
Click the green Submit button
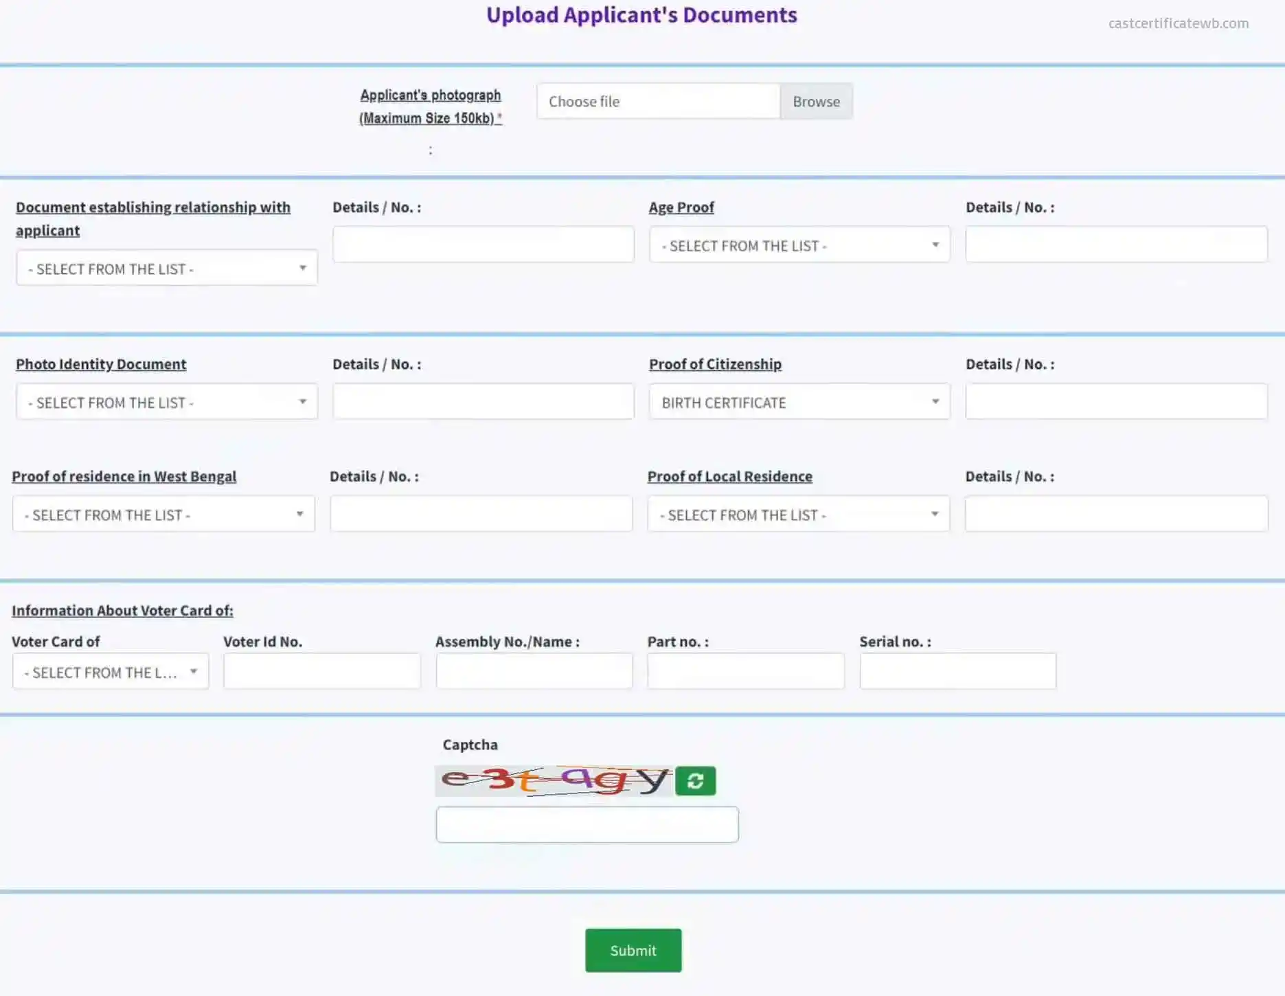coord(633,950)
